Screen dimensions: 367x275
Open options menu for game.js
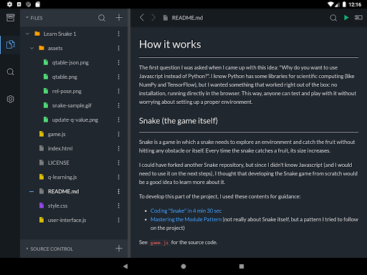tap(118, 134)
